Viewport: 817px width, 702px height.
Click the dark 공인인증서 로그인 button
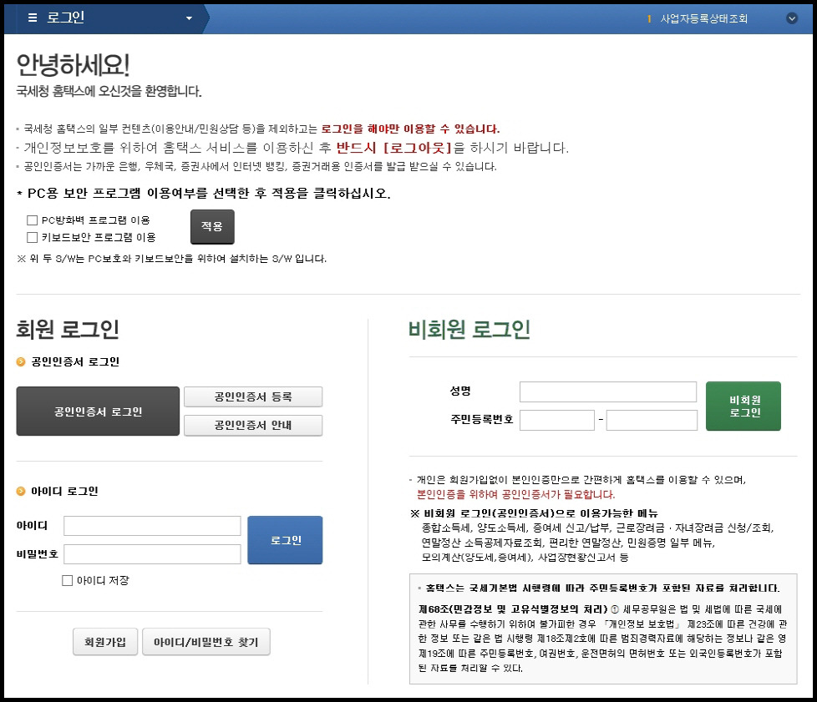(x=98, y=412)
